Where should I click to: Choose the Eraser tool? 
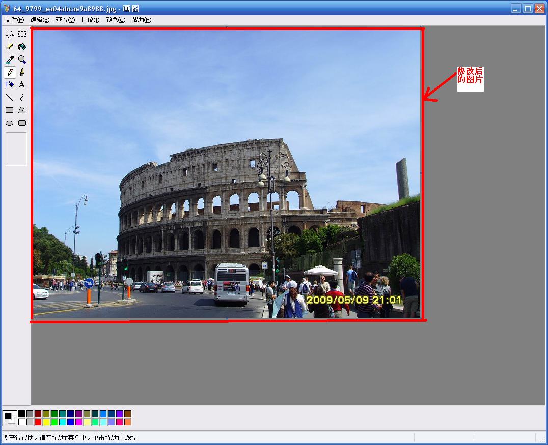point(10,47)
